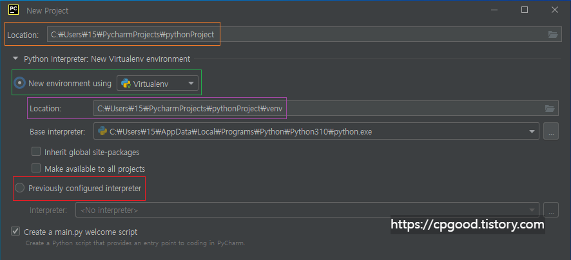Enable Inherit global site-packages checkbox
This screenshot has height=260, width=571.
coord(36,151)
